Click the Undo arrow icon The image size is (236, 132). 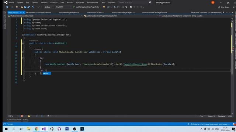point(33,7)
